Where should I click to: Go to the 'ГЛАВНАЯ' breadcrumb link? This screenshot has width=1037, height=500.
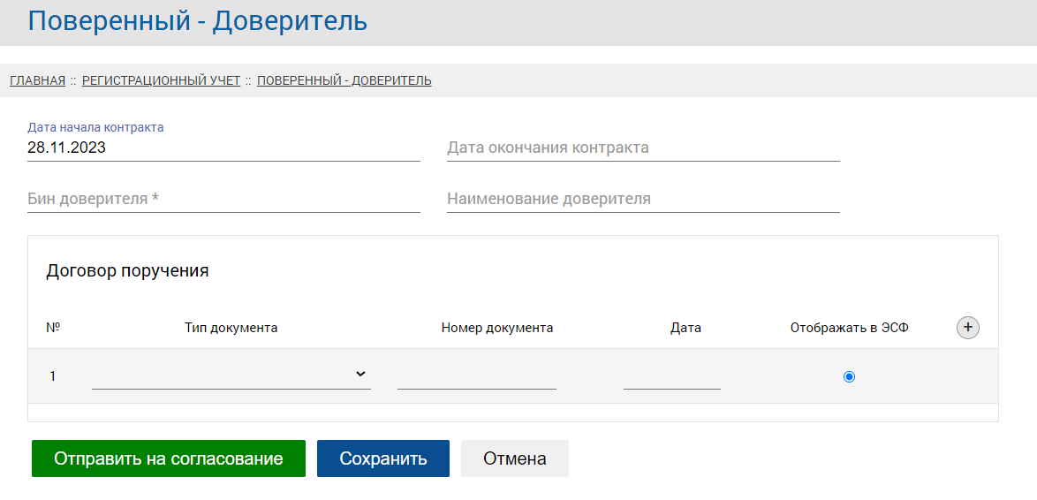[x=37, y=80]
